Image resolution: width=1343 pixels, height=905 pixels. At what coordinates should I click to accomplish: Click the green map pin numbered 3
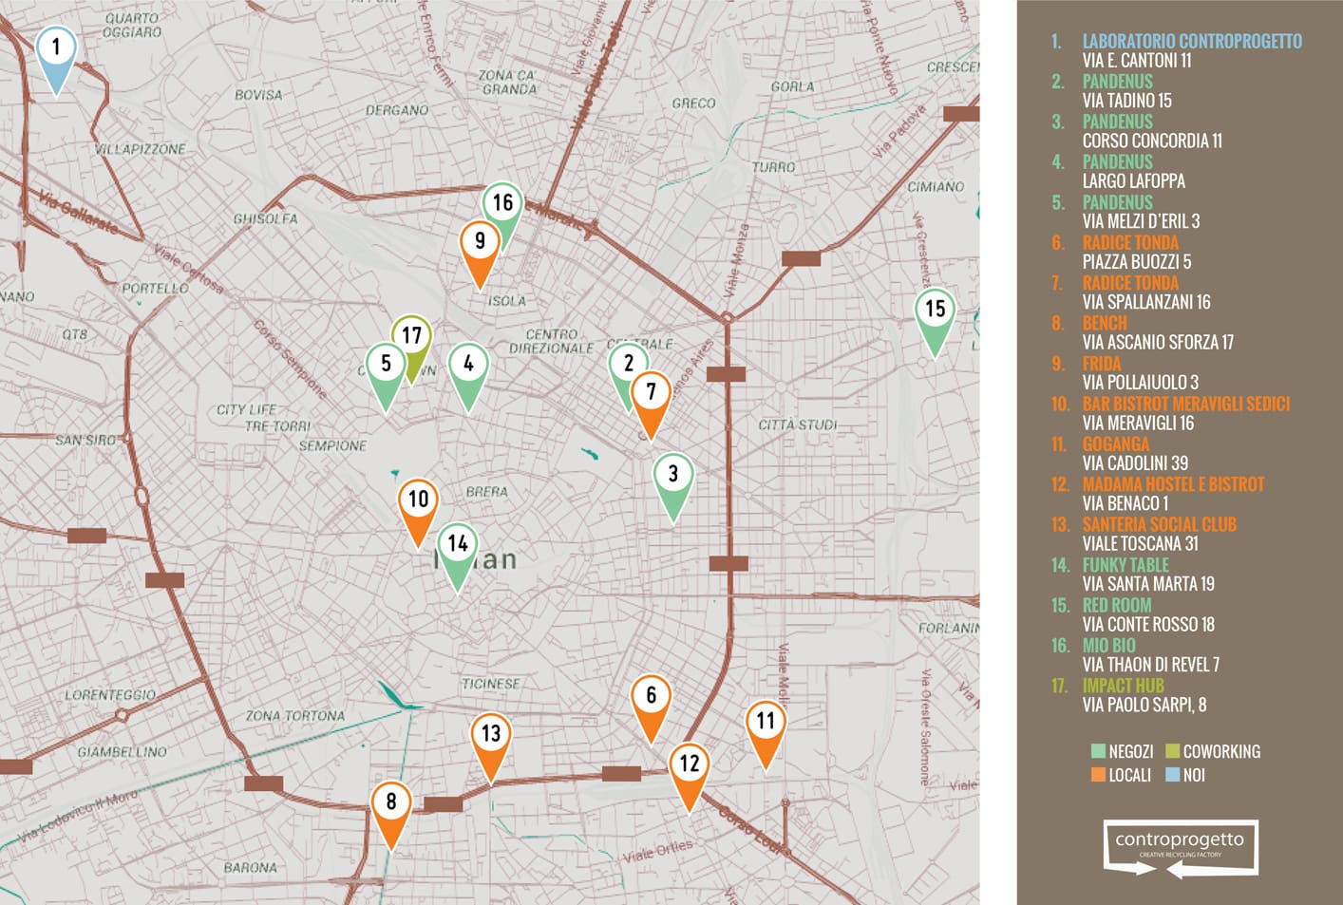[x=673, y=487]
